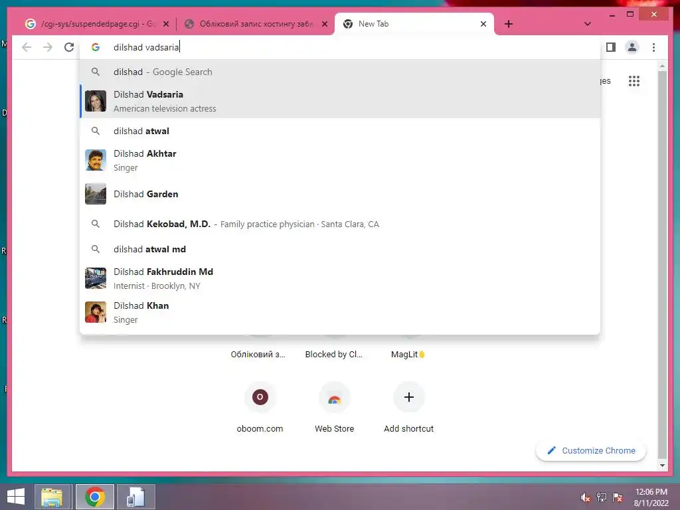Click the Dilshad Garden thumbnail image
The image size is (680, 510).
pos(96,194)
